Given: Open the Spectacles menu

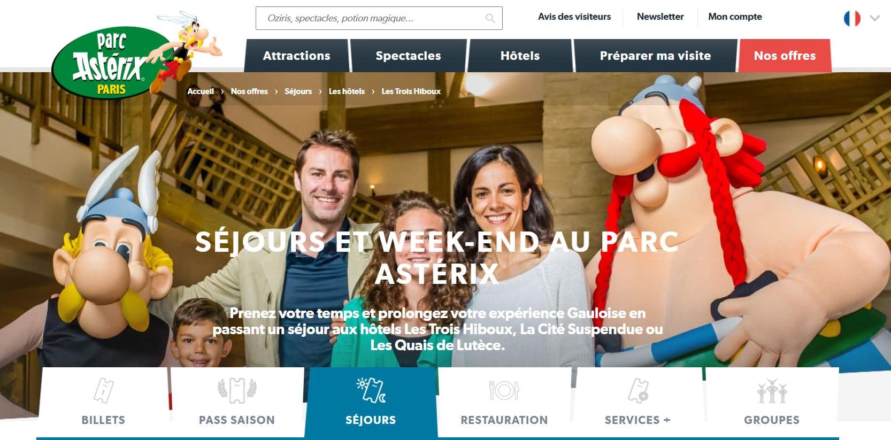Looking at the screenshot, I should 409,56.
